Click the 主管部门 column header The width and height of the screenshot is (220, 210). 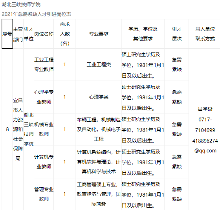(x=18, y=34)
